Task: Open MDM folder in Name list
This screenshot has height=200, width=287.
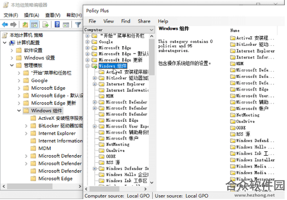Action: point(240,64)
